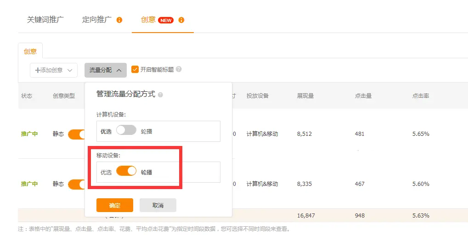Toggle the first row's 静态 creative switch
468x235 pixels.
tap(77, 134)
